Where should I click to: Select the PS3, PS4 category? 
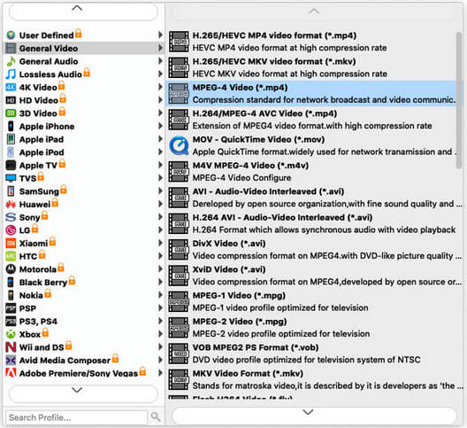pos(84,322)
